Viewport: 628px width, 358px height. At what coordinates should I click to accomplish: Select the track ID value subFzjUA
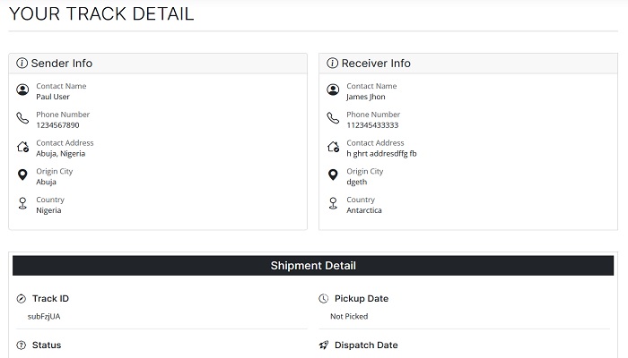pos(44,316)
